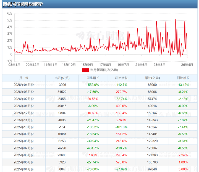Select the 2026年01月份 row label

24,106
